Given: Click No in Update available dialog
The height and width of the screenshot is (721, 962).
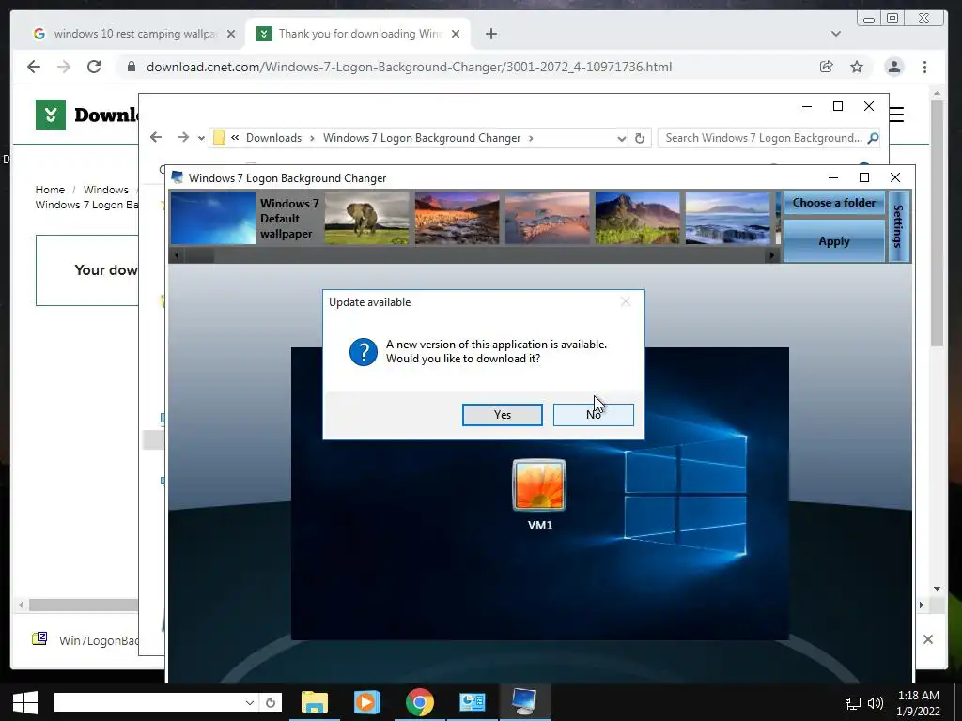Looking at the screenshot, I should (594, 415).
